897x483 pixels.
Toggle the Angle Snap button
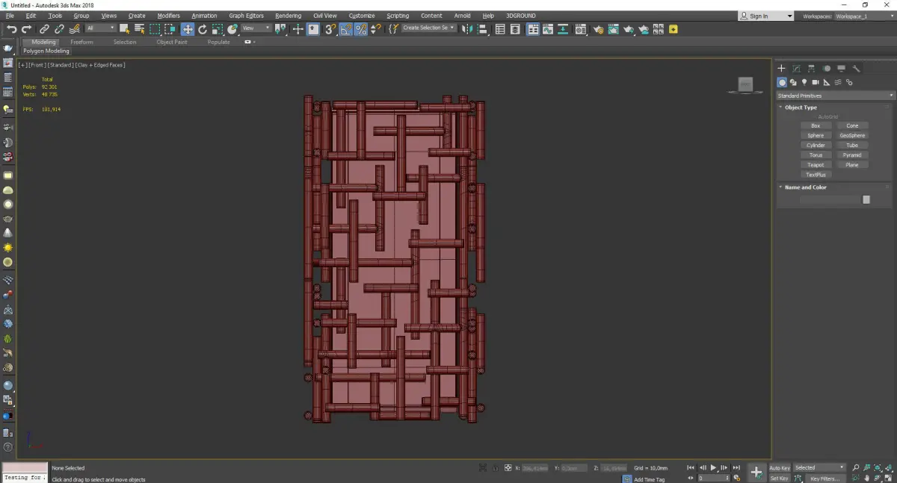[x=346, y=29]
